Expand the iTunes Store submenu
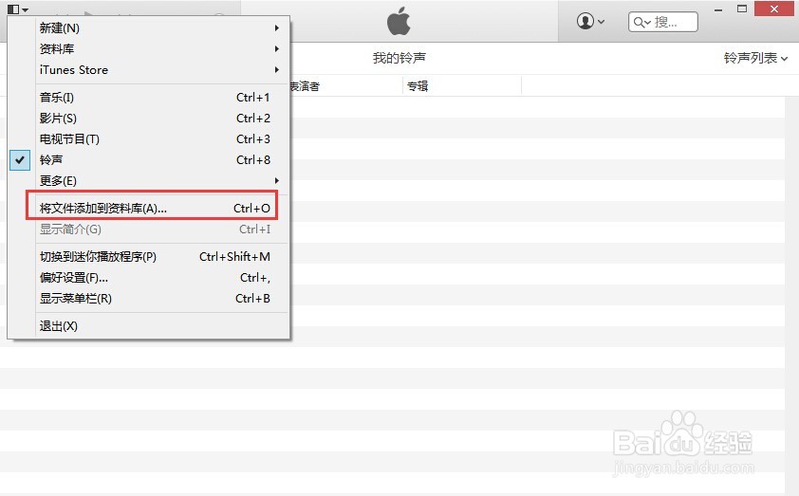Viewport: 799px width, 496px height. point(161,70)
